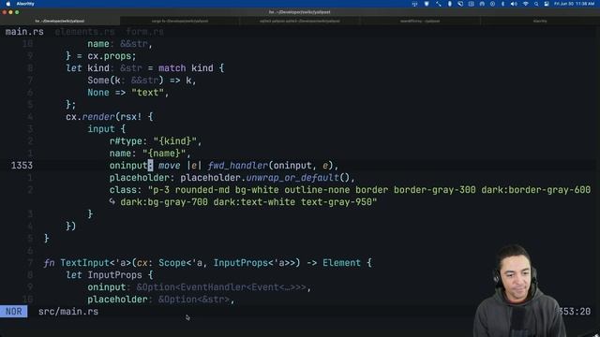Click the "{kind}" string
The width and height of the screenshot is (600, 337).
175,141
